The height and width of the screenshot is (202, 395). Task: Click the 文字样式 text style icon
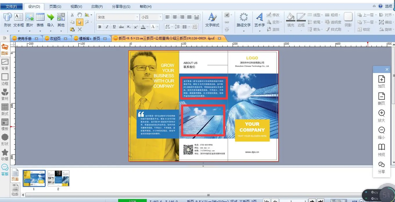[x=212, y=20]
